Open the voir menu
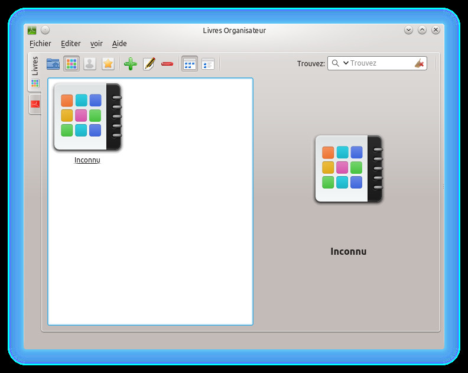The image size is (468, 373). point(96,44)
